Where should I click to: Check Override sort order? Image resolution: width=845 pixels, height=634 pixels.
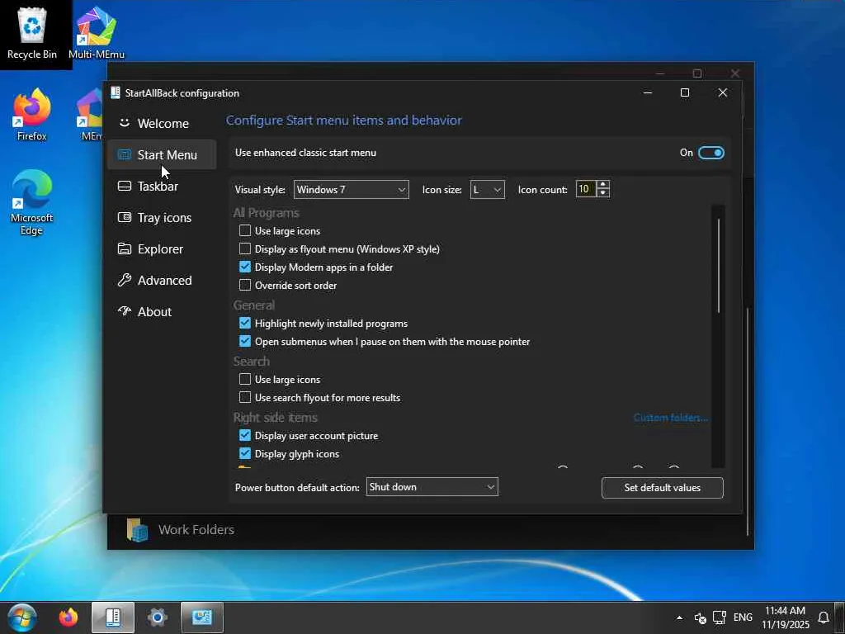click(x=245, y=285)
